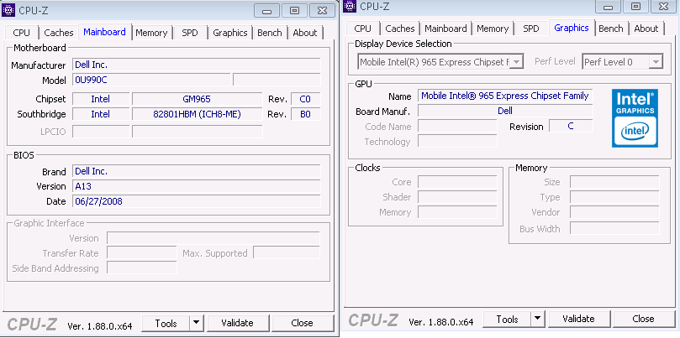Click BIOS Date 06/27/2008
Screen dimensions: 680x338
coord(197,201)
